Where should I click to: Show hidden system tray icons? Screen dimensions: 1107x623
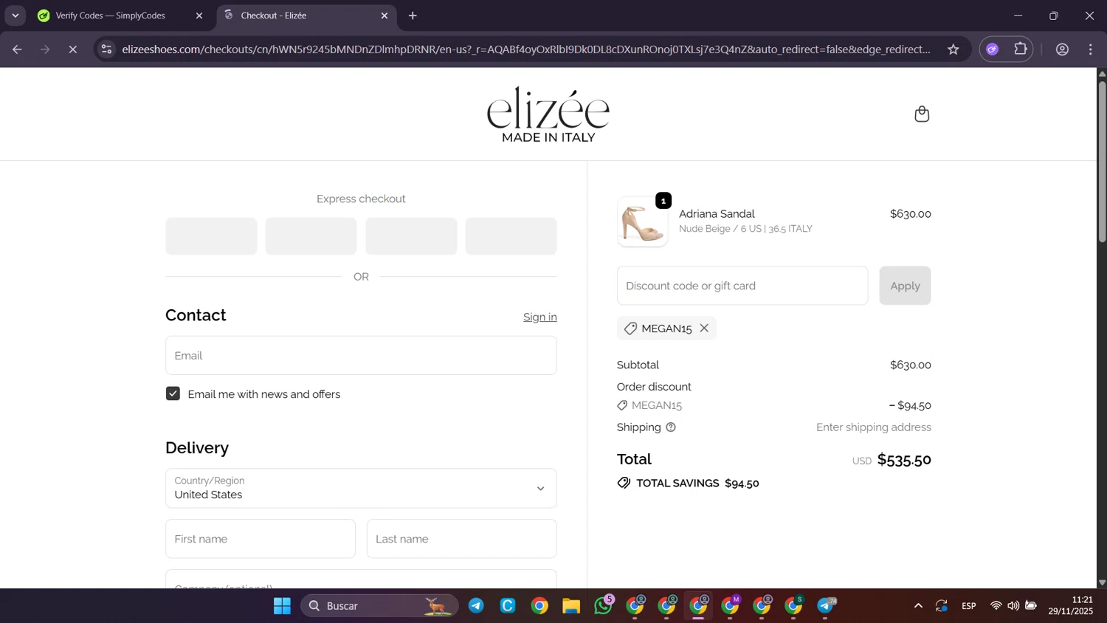(918, 606)
